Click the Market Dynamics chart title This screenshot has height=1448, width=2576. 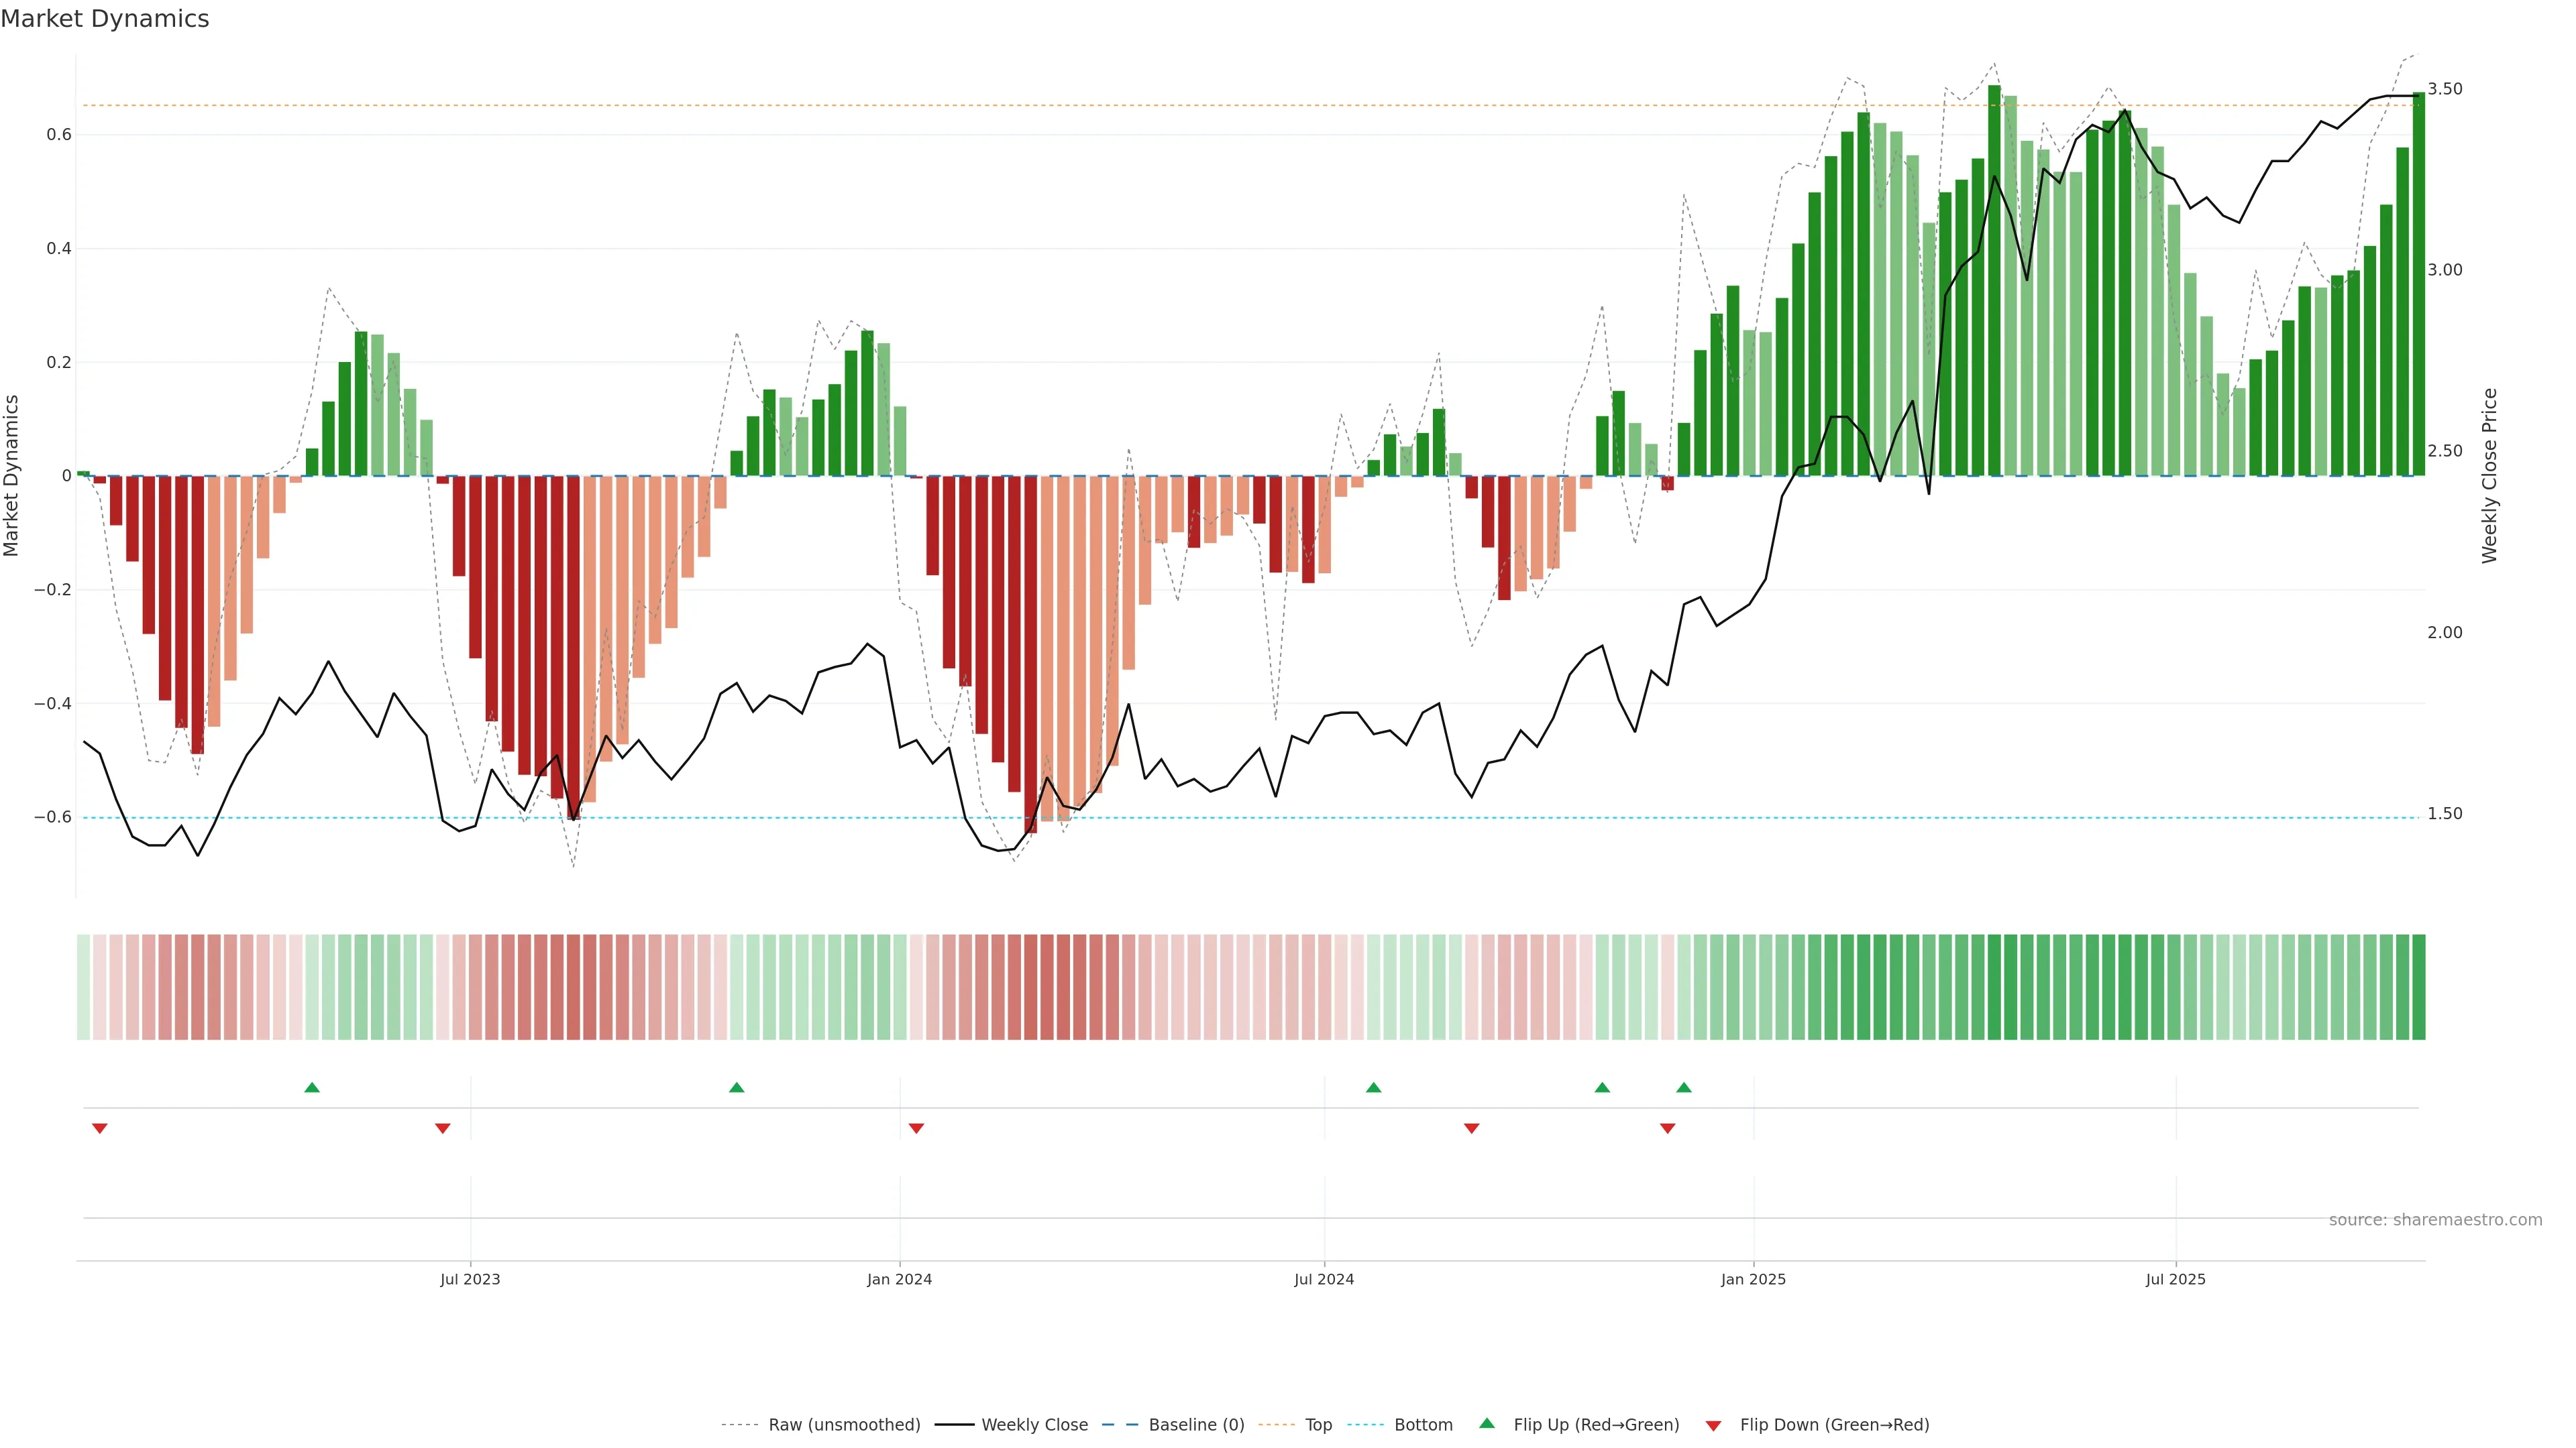105,19
